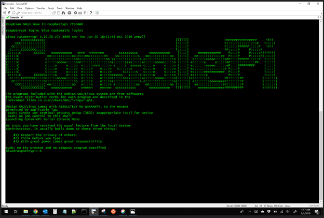Open File Explorer from the taskbar
The width and height of the screenshot is (324, 218).
[25, 212]
